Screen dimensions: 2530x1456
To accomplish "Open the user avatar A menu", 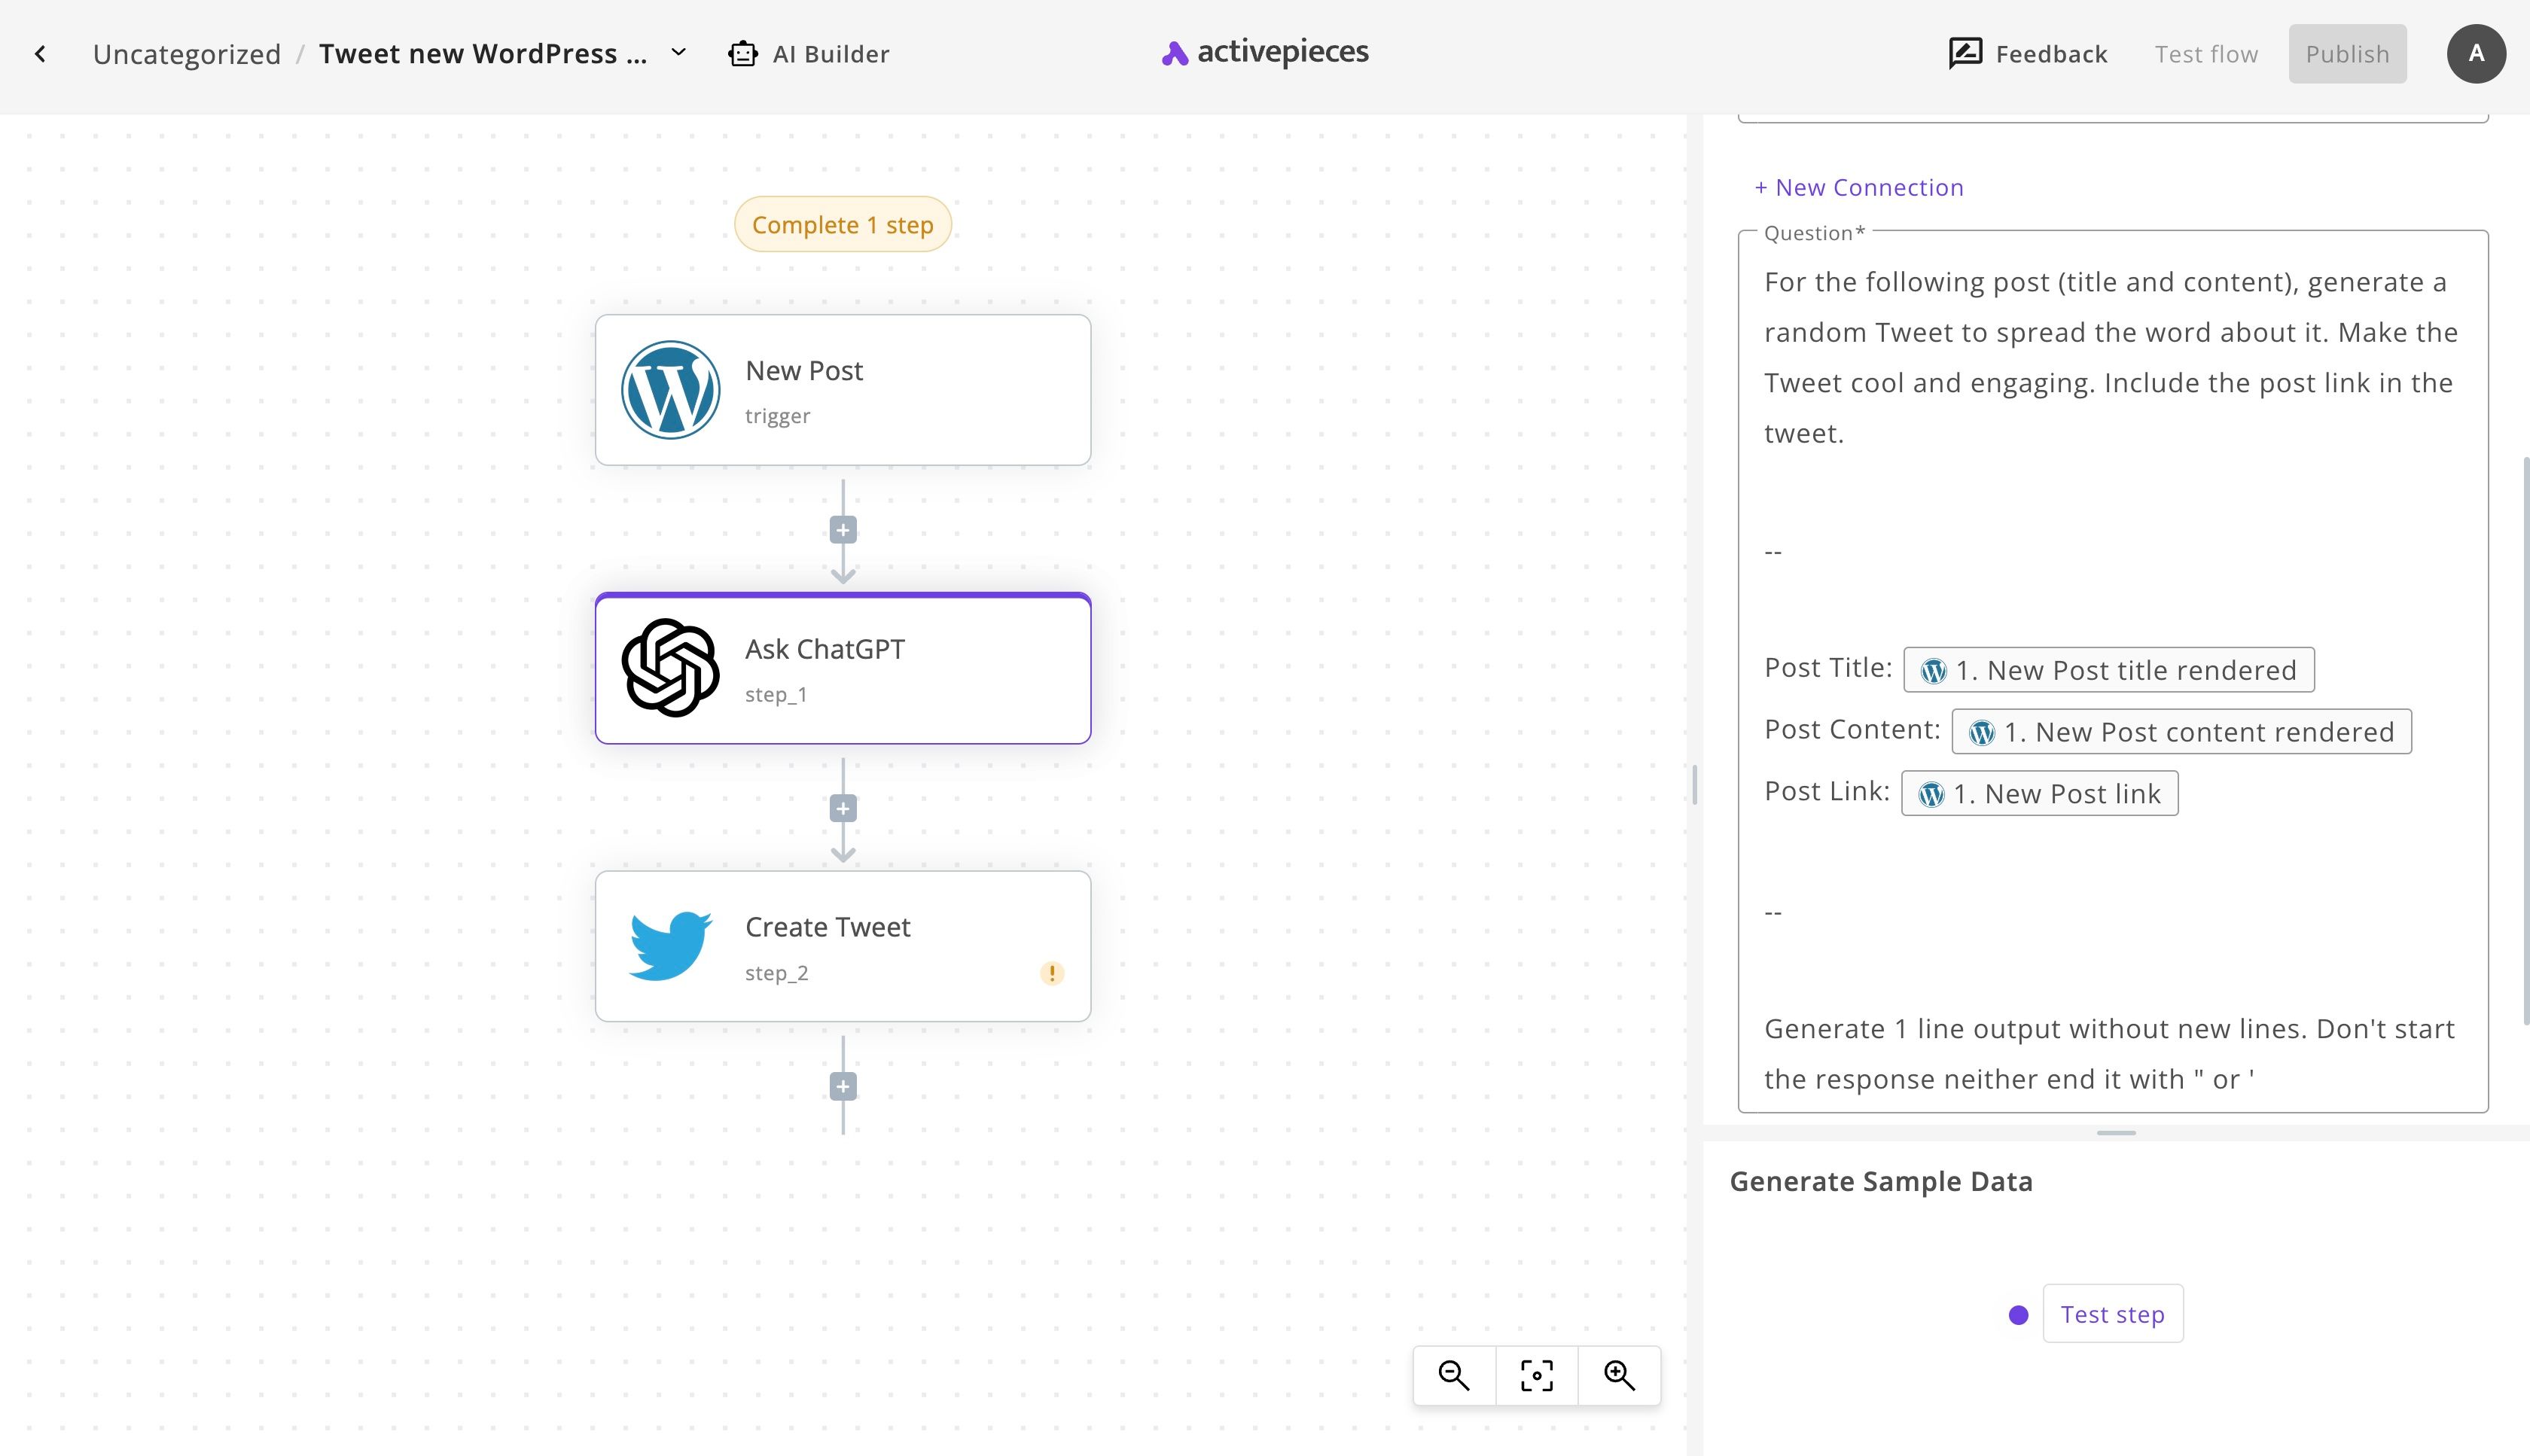I will [2476, 54].
